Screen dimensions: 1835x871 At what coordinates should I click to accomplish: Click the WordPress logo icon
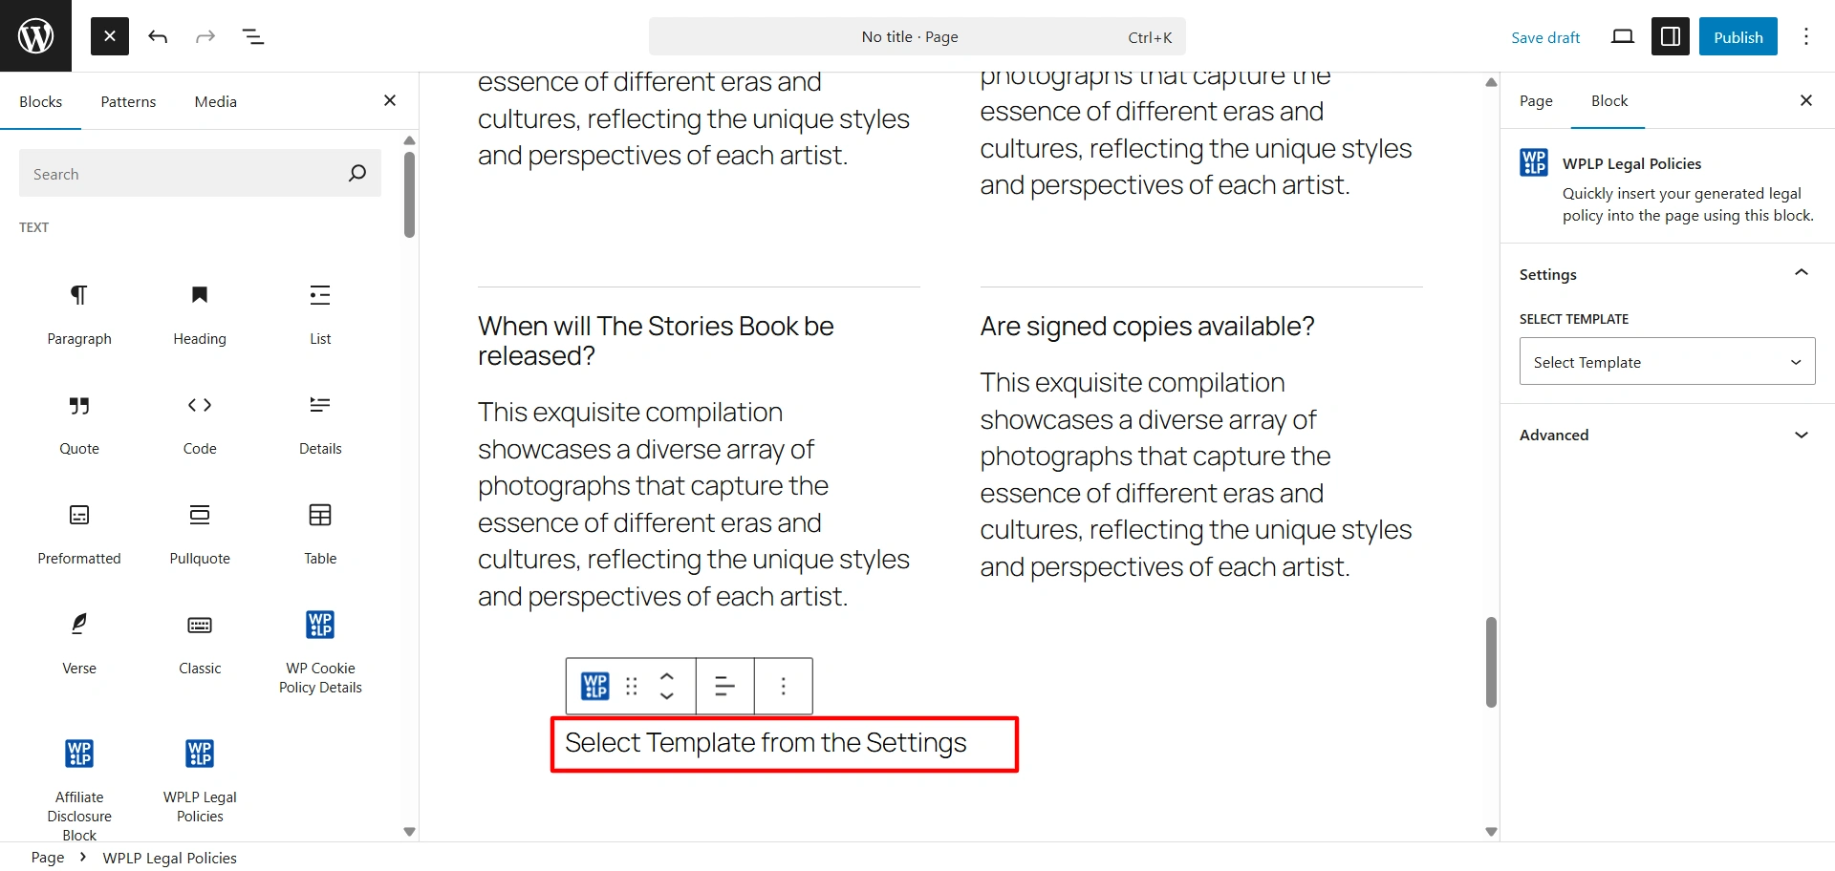(x=35, y=36)
